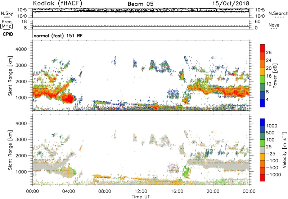Click the N.Search legend label

(278, 13)
